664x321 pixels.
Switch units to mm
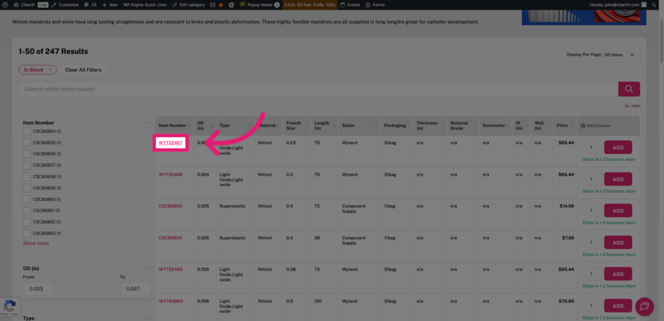point(637,106)
